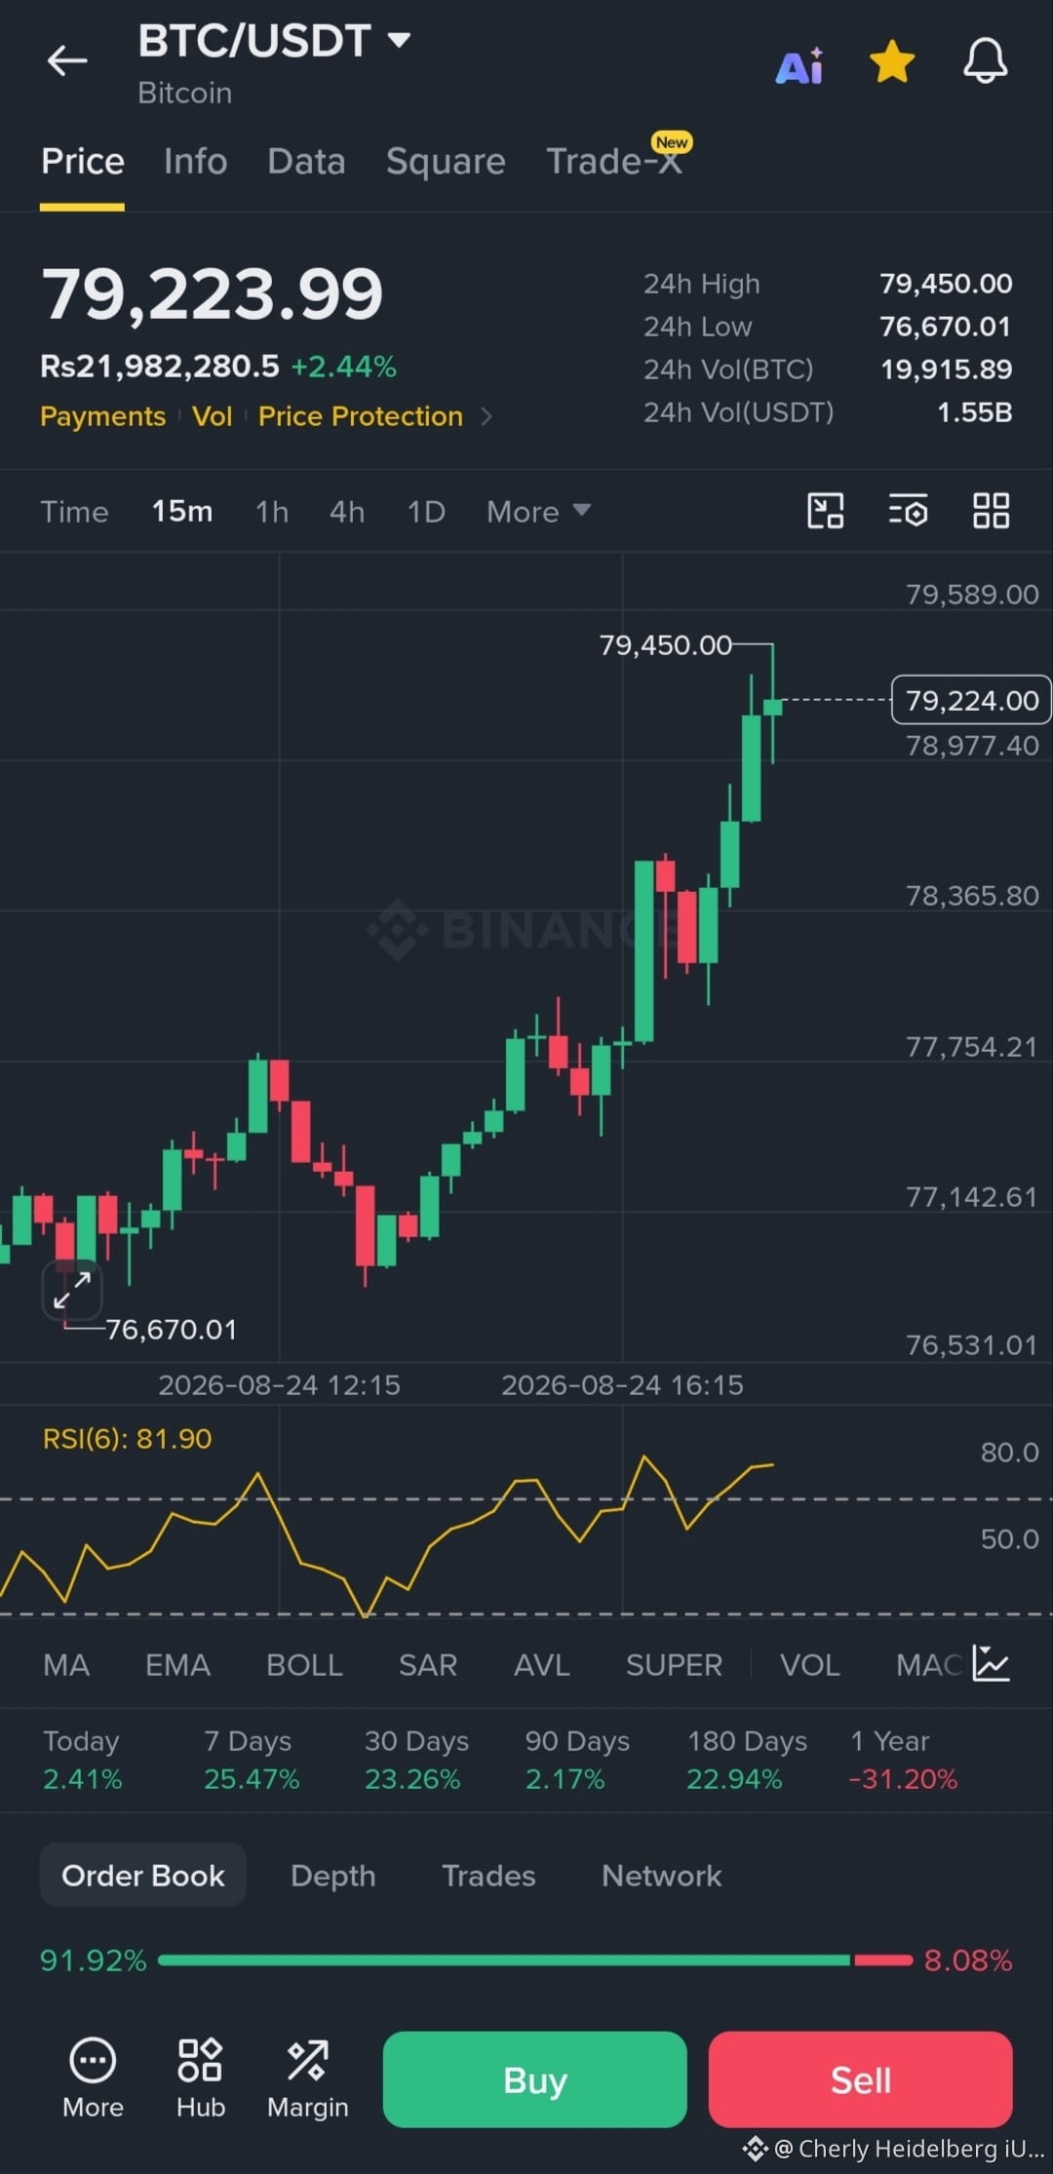Tap the large 79,223.99 price
1053x2174 pixels.
[212, 294]
